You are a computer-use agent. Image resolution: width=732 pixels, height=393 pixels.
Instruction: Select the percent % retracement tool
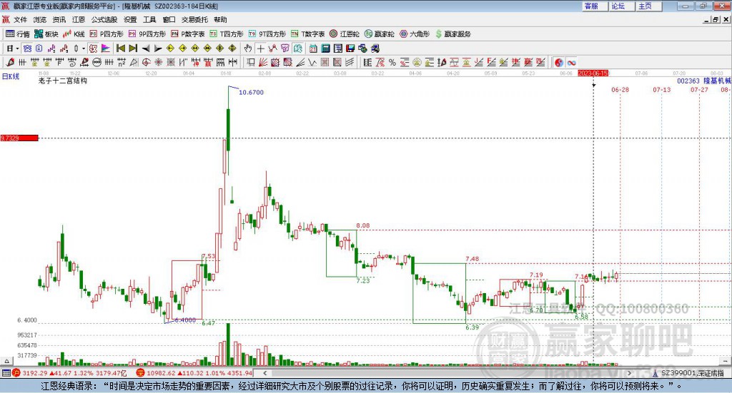coord(392,62)
